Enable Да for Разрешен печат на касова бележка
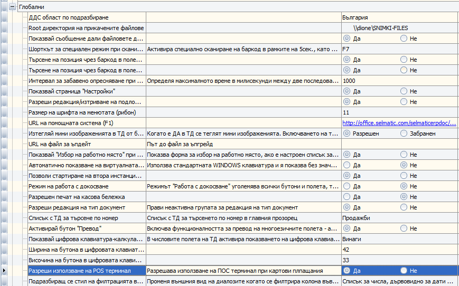The image size is (459, 286). (346, 197)
